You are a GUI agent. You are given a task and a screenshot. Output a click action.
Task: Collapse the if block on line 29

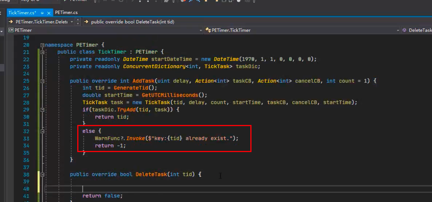pos(42,110)
